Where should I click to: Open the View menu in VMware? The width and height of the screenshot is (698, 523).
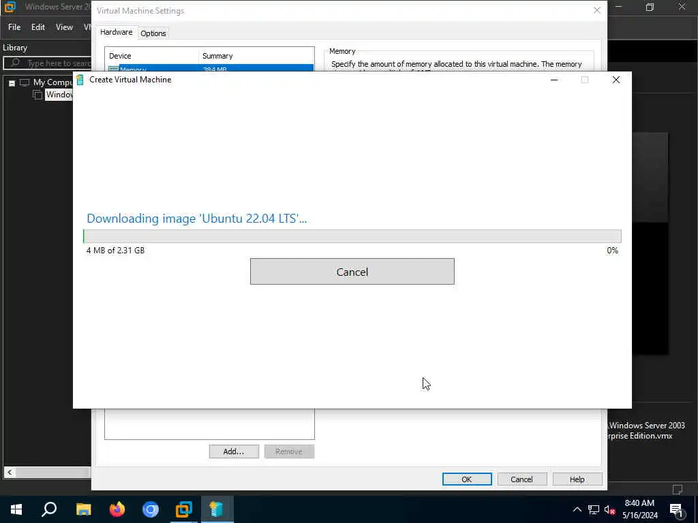(64, 27)
